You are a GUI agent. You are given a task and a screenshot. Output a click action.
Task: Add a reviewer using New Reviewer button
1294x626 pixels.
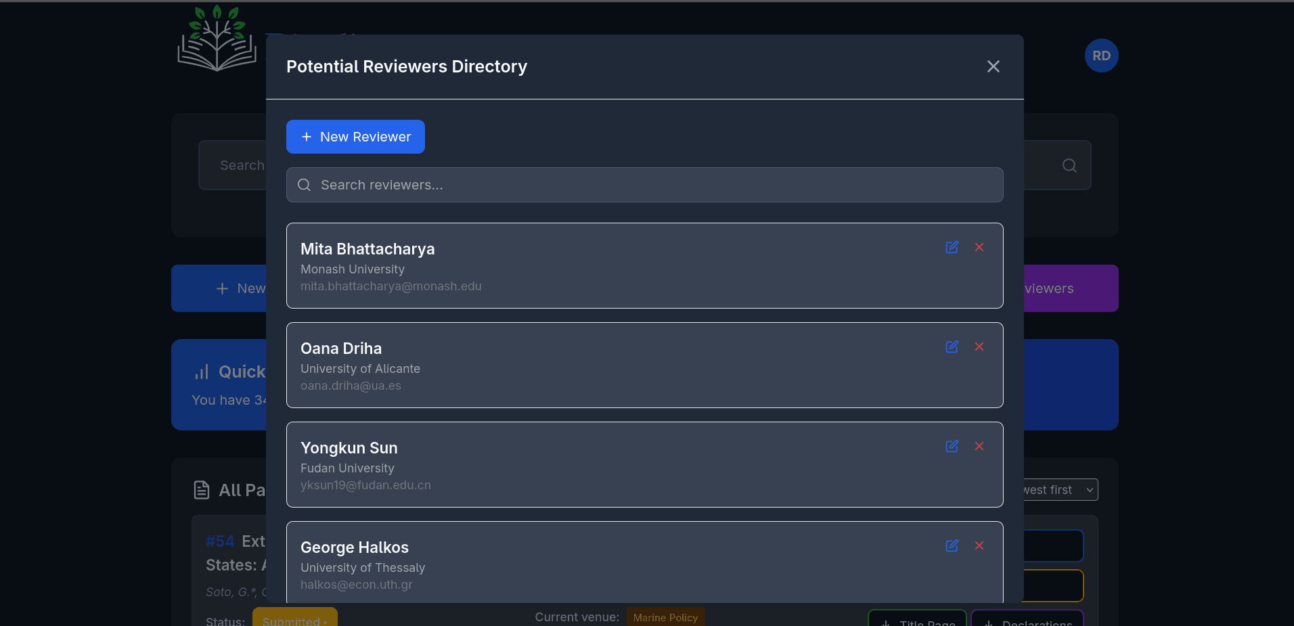click(355, 137)
